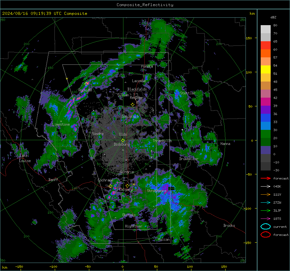Click the yellow diamond marker below RedDeer
The image size is (290, 271).
tap(132, 105)
